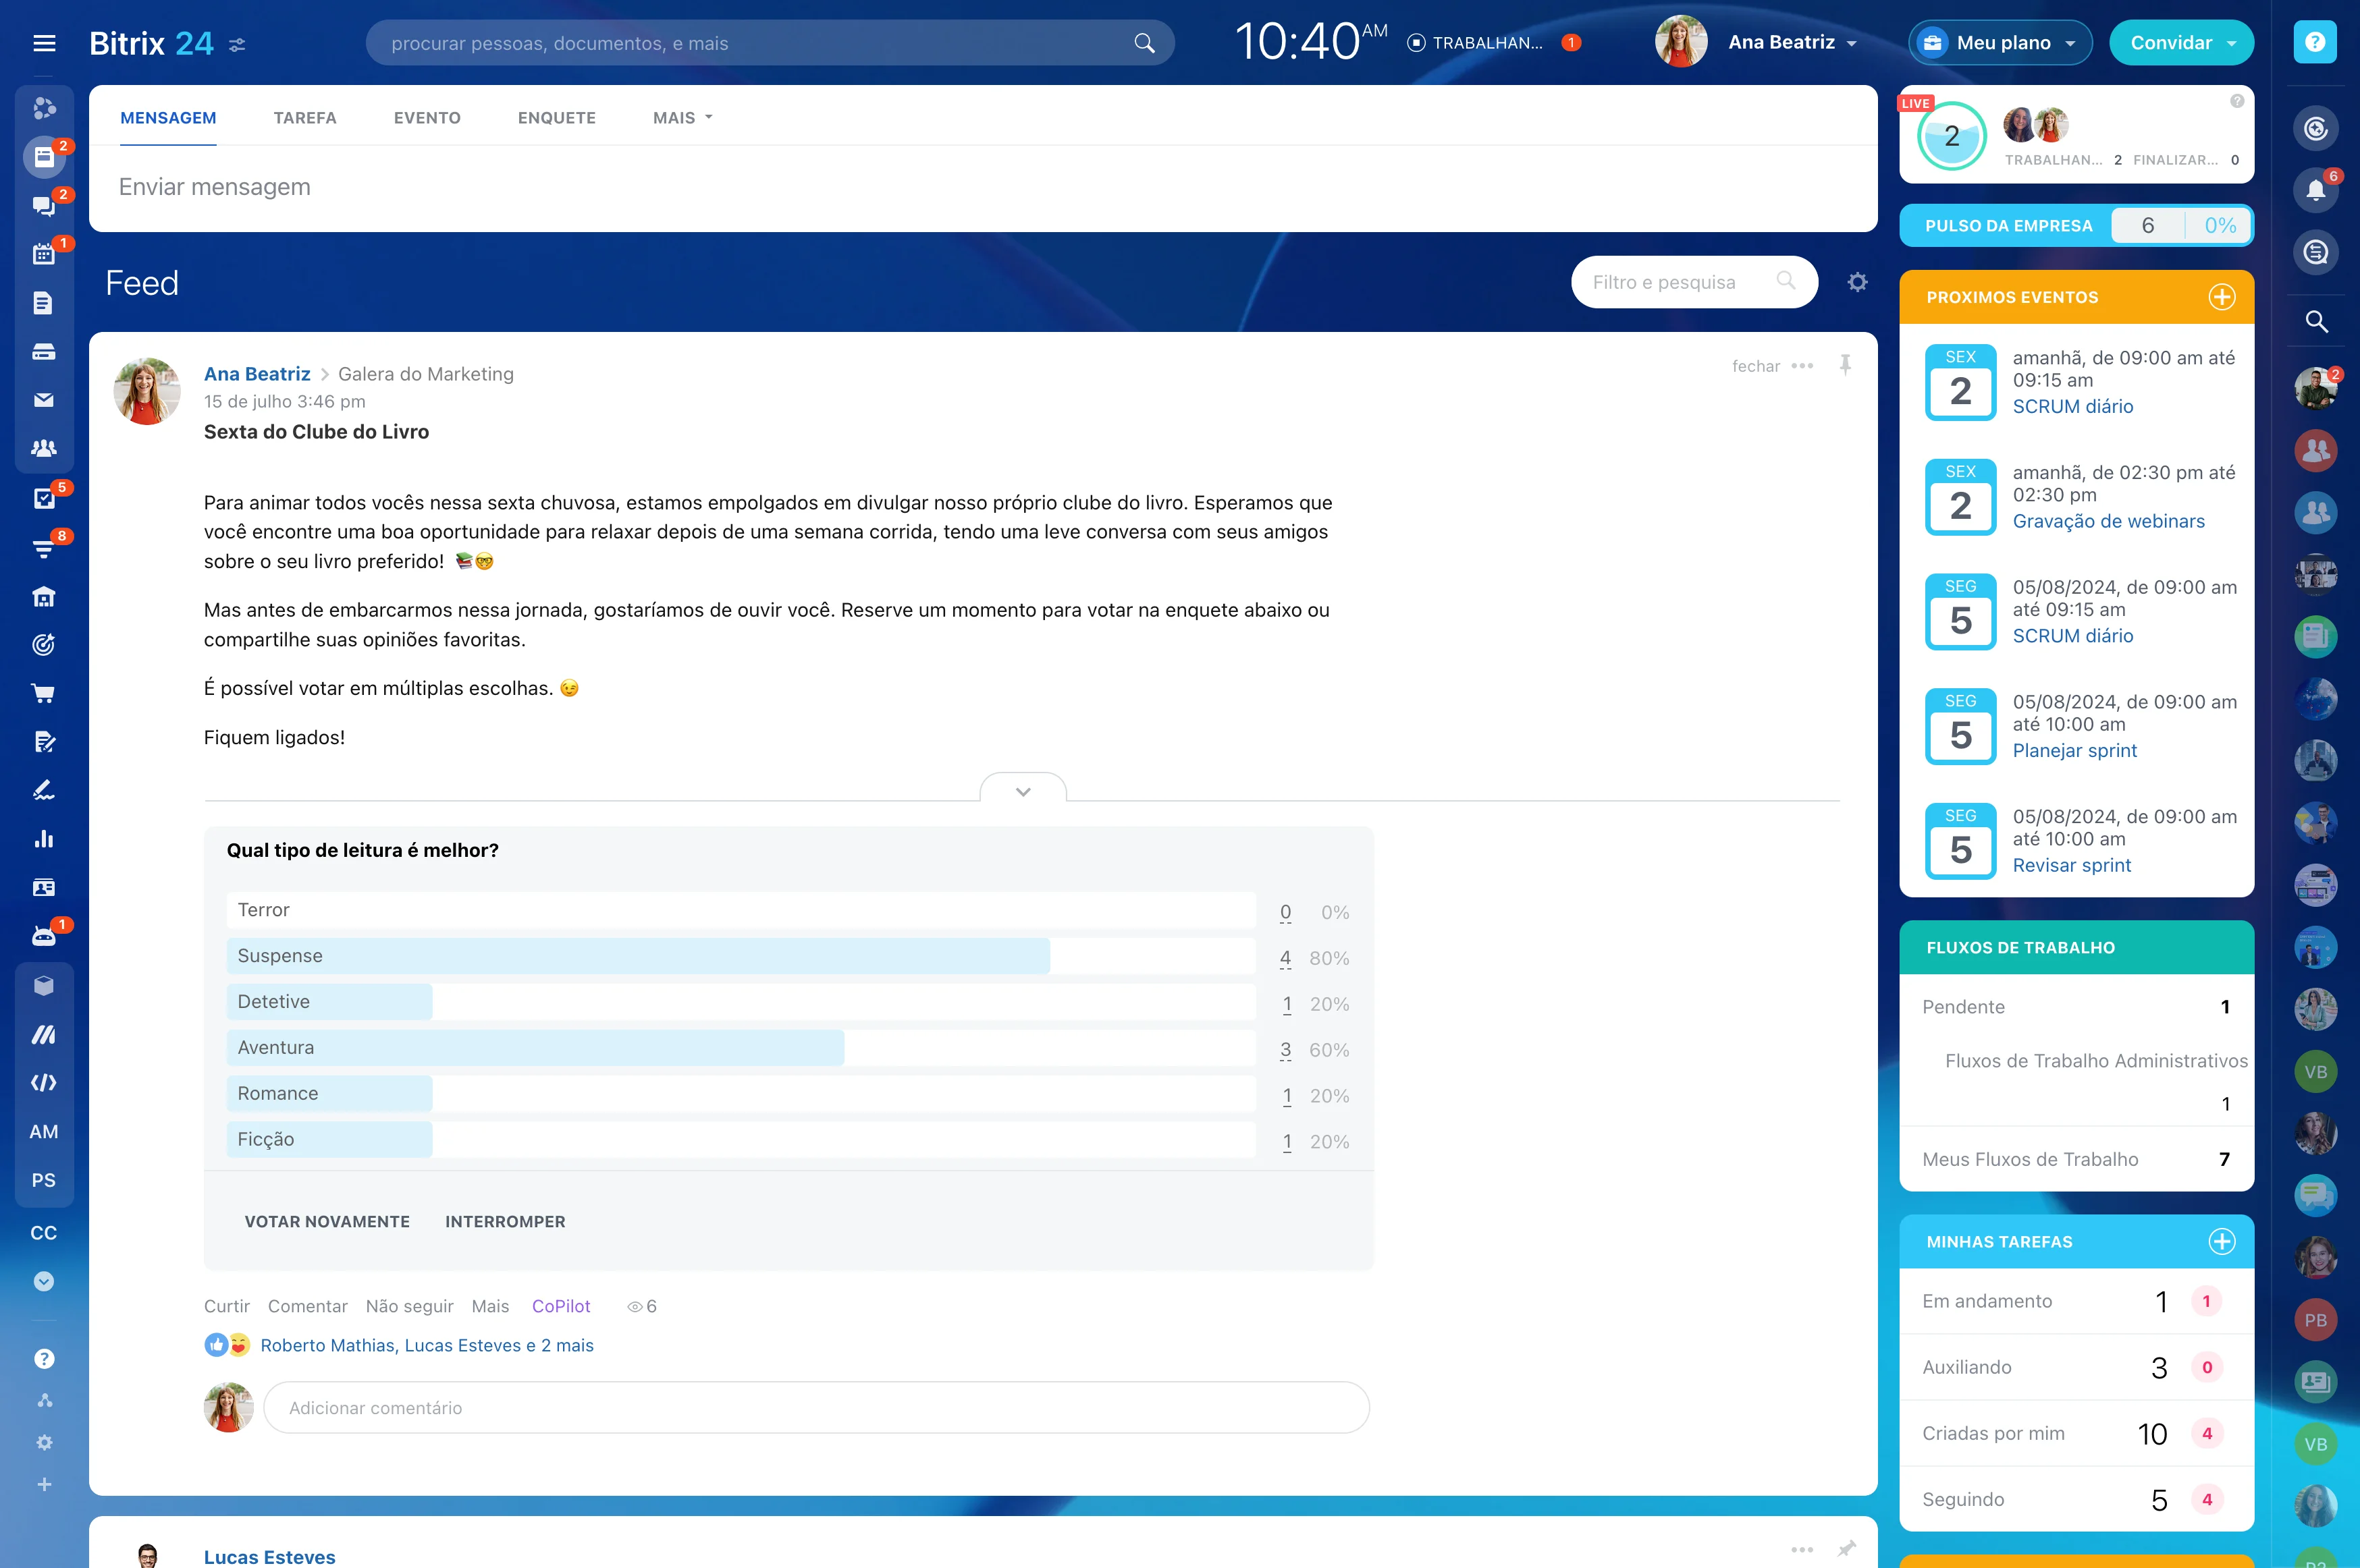Expand the collapsed post text chevron
Image resolution: width=2360 pixels, height=1568 pixels.
pyautogui.click(x=1023, y=791)
